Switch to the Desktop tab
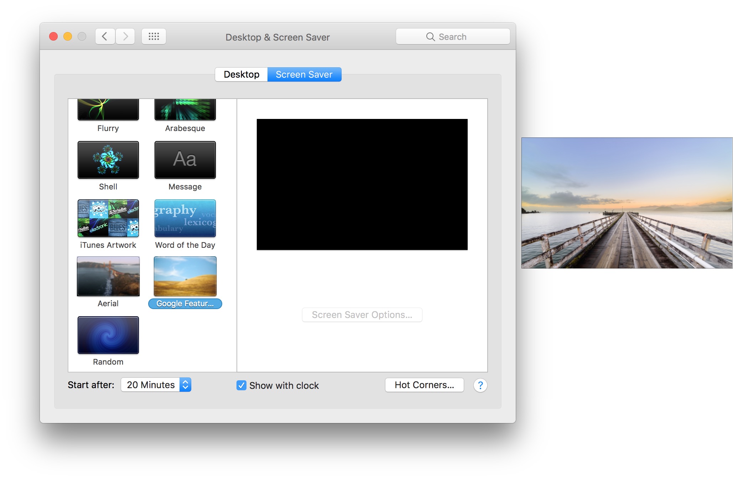This screenshot has width=733, height=480. (x=241, y=74)
